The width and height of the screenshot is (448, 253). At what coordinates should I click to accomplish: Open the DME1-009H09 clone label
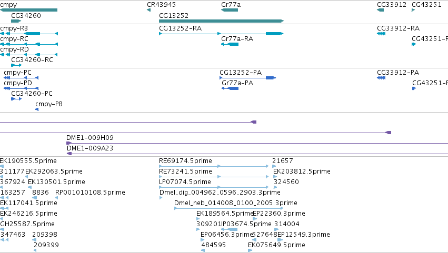click(90, 138)
